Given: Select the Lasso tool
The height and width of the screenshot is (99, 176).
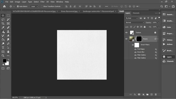Looking at the screenshot, I should coord(3,20).
